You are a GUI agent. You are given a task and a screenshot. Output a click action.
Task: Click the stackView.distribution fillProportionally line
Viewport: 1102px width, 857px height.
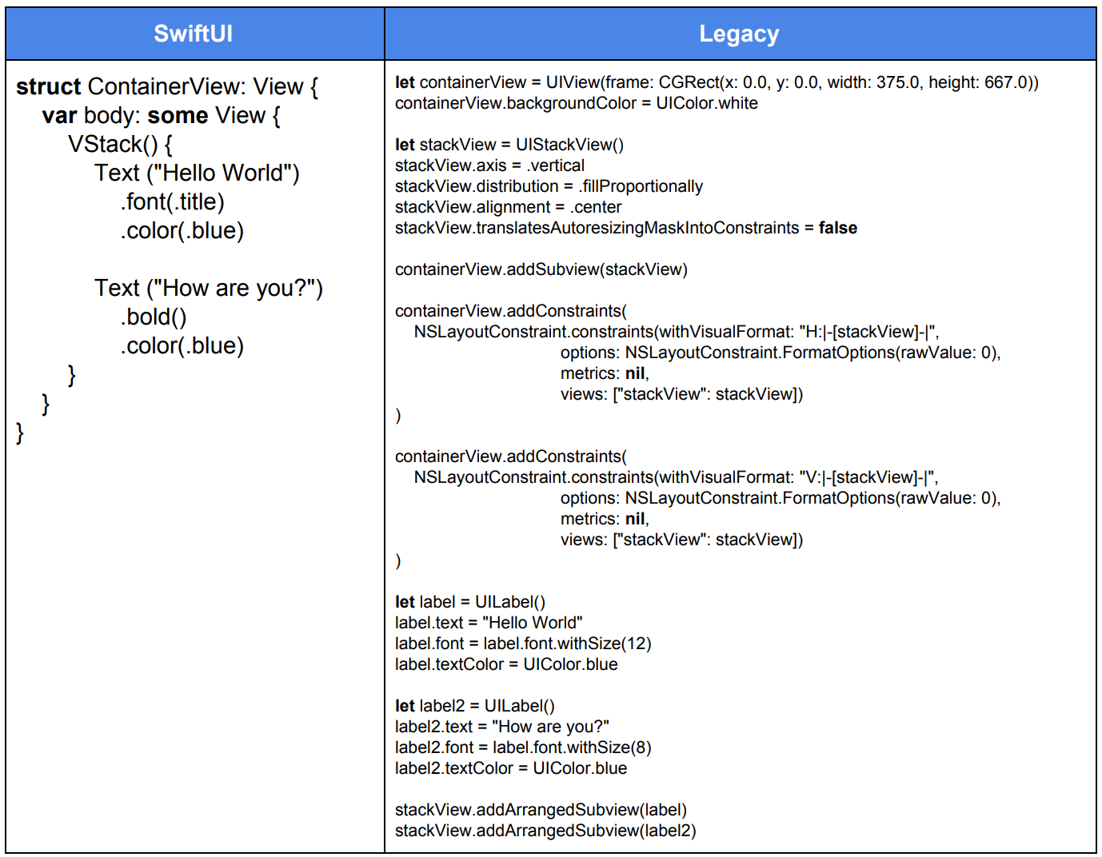(x=549, y=185)
